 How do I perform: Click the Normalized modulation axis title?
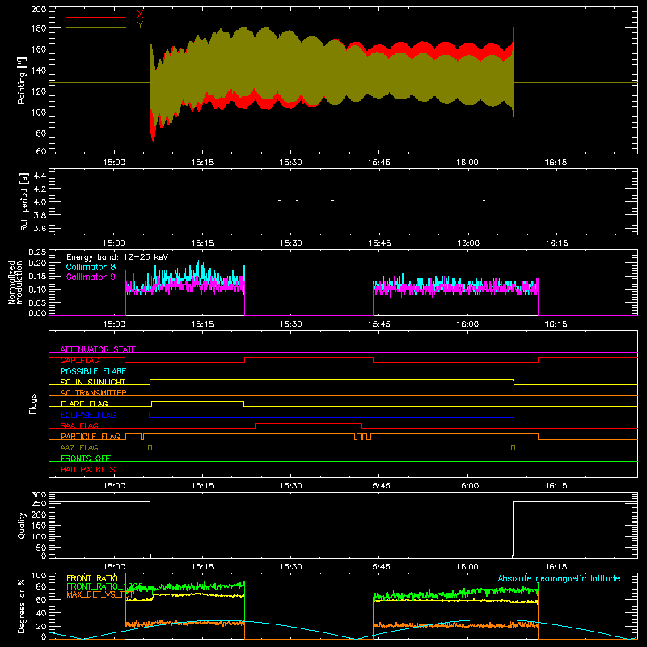pos(16,282)
